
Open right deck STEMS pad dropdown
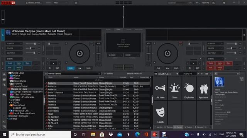[x=215, y=59]
